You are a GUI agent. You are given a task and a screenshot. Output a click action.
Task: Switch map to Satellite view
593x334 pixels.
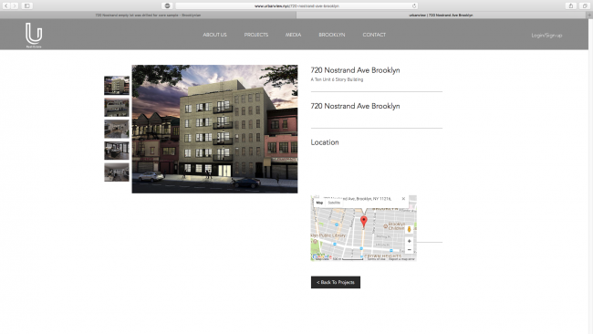(x=334, y=203)
